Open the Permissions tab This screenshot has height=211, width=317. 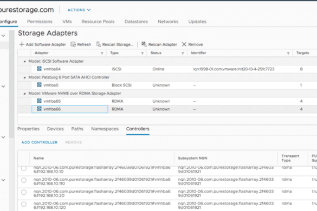click(40, 22)
